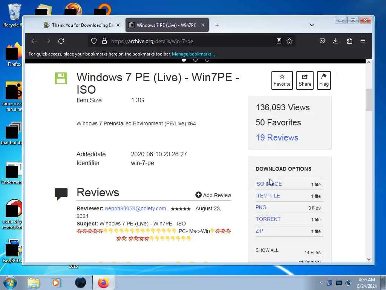Click the Firefox taskbar button
This screenshot has height=290, width=386.
coord(104,282)
